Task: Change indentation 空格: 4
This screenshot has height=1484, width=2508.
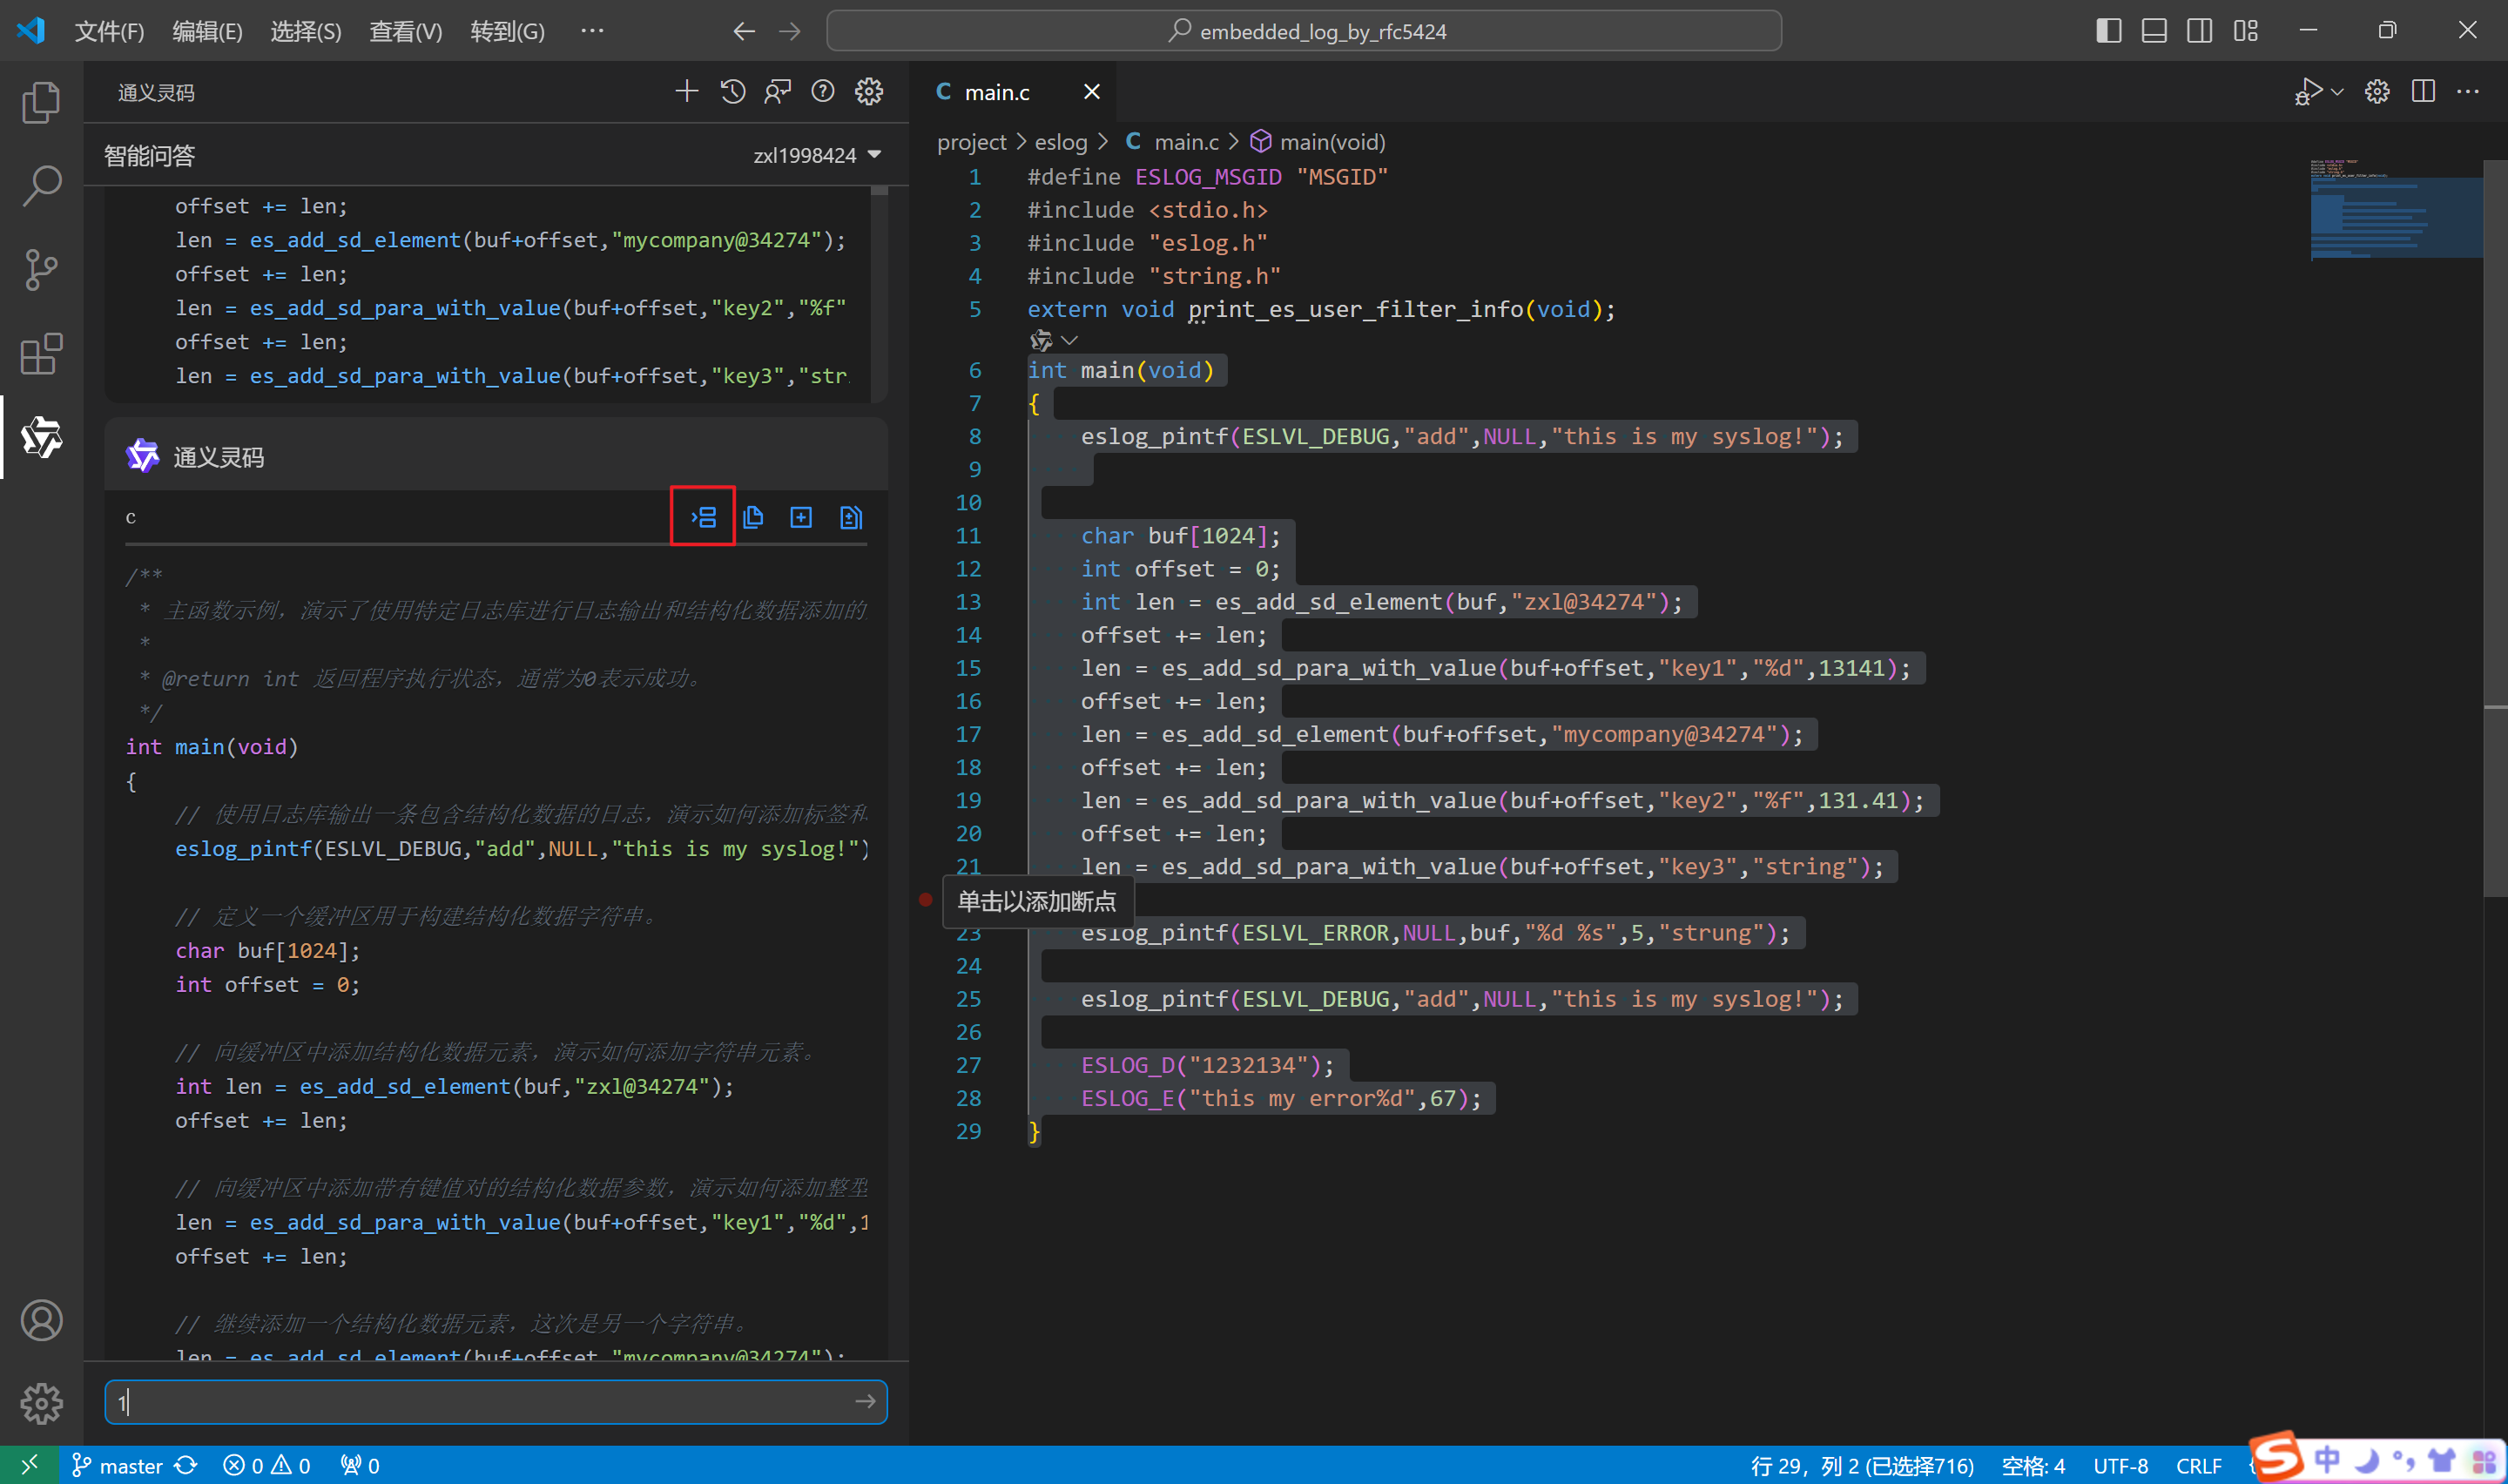Action: click(x=2033, y=1466)
